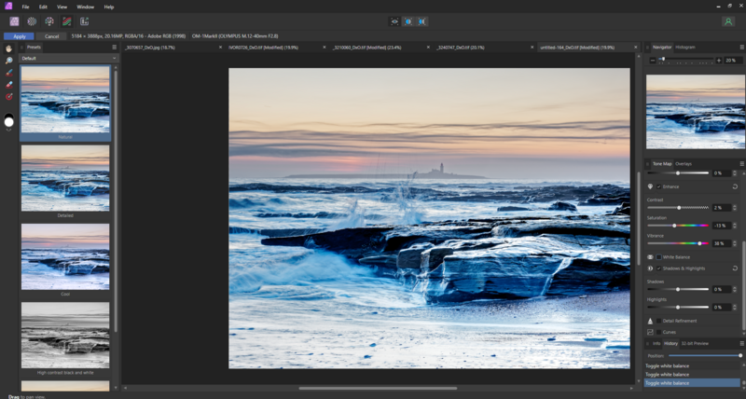Viewport: 746px width, 399px height.
Task: Select the Cool preset thumbnail
Action: click(x=65, y=256)
